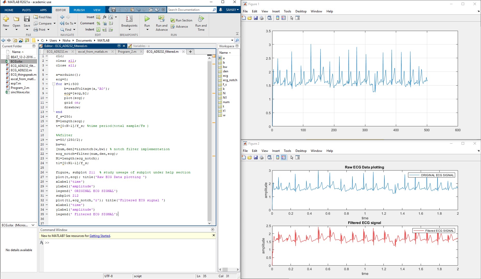This screenshot has width=481, height=279.
Task: Open the Program_2.m editor tab
Action: coord(127,52)
